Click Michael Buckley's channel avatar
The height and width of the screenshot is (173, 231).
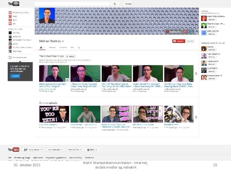click(47, 15)
